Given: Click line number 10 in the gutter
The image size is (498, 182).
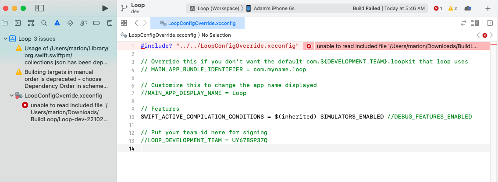Looking at the screenshot, I should [x=132, y=117].
